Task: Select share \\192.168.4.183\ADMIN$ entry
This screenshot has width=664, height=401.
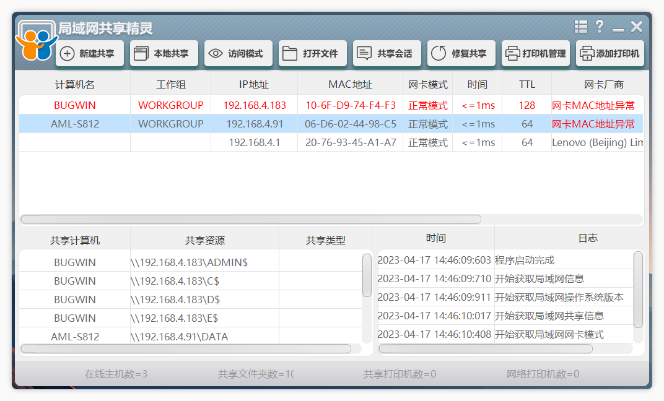Action: coord(190,262)
